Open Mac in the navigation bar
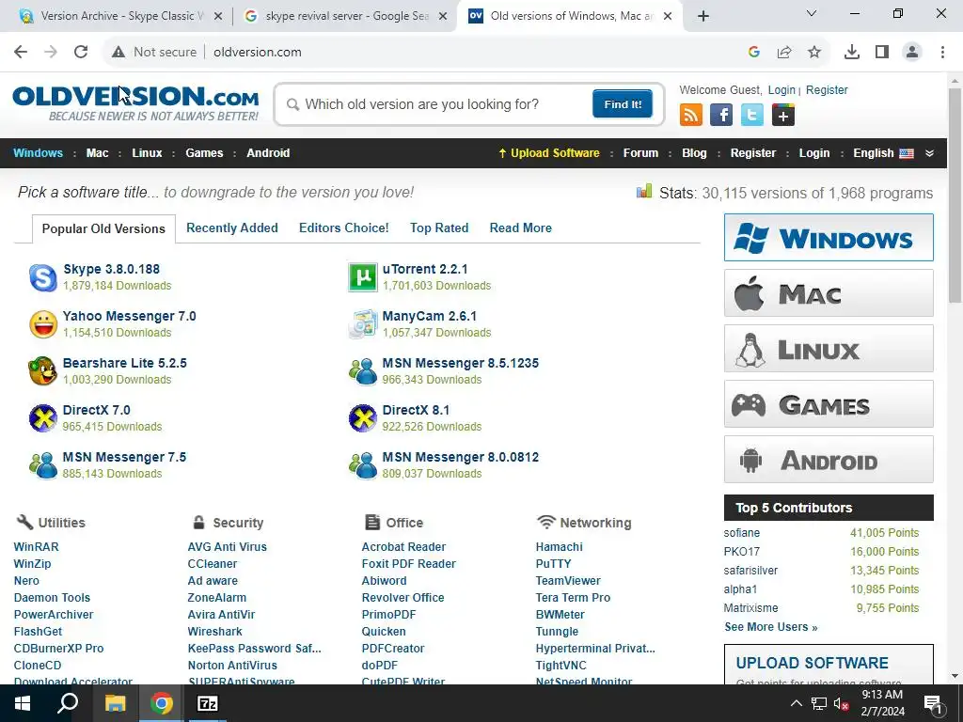The width and height of the screenshot is (963, 722). [x=97, y=153]
